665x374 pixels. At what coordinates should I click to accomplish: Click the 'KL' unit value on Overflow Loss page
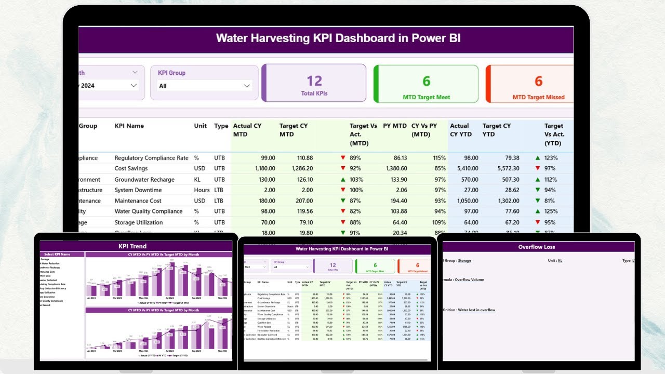(560, 261)
